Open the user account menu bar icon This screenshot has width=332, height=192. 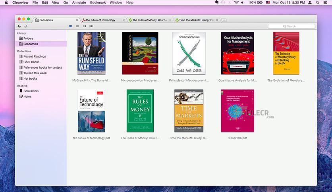pyautogui.click(x=310, y=2)
